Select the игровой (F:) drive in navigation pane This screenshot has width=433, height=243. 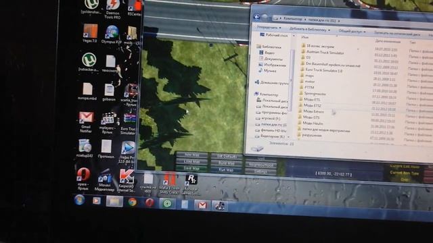(x=269, y=119)
